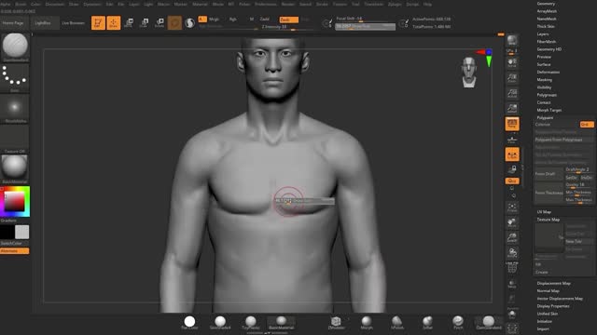Click the Move view icon
The width and height of the screenshot is (597, 335).
click(512, 222)
